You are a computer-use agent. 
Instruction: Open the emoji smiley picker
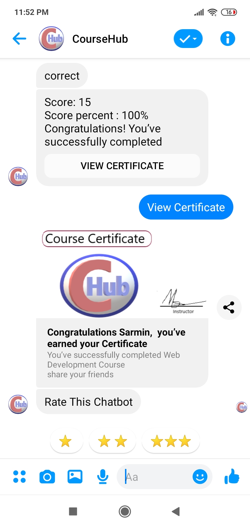pyautogui.click(x=200, y=477)
